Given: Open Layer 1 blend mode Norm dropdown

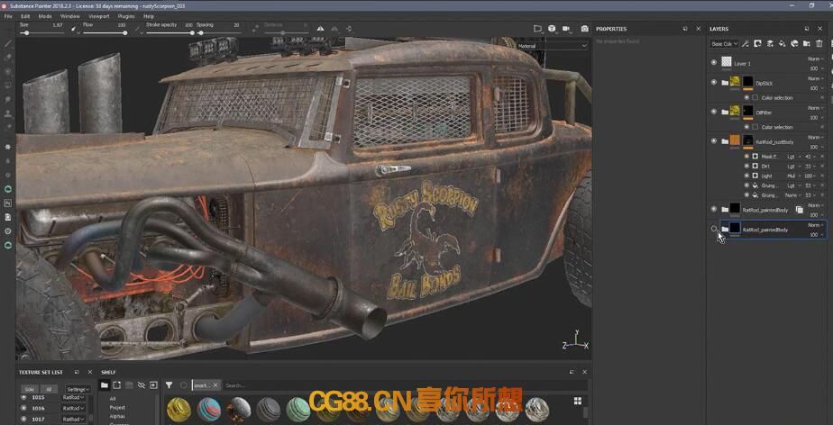Looking at the screenshot, I should pyautogui.click(x=816, y=59).
